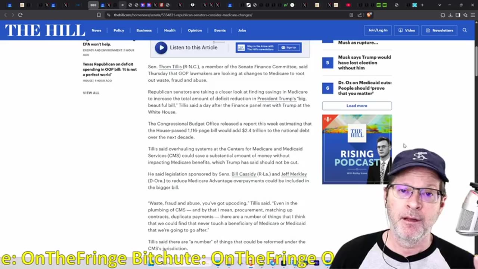
Task: Open the Opinion menu item
Action: pos(195,30)
